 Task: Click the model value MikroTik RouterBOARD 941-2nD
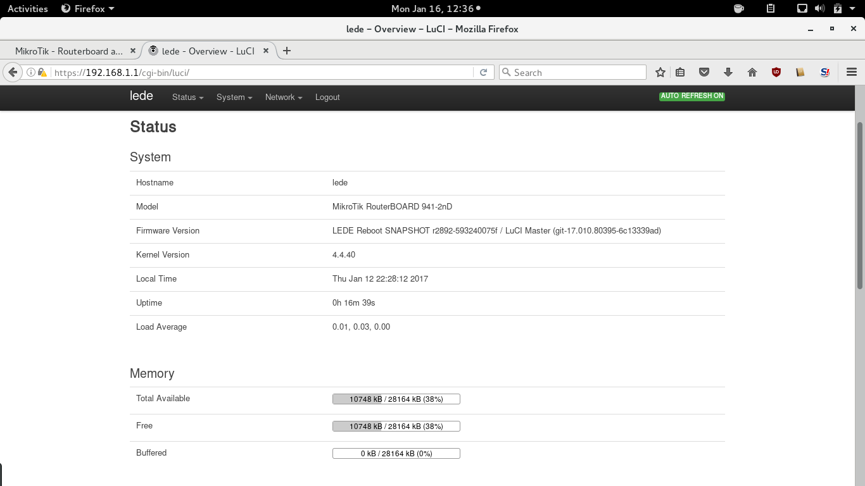point(392,207)
